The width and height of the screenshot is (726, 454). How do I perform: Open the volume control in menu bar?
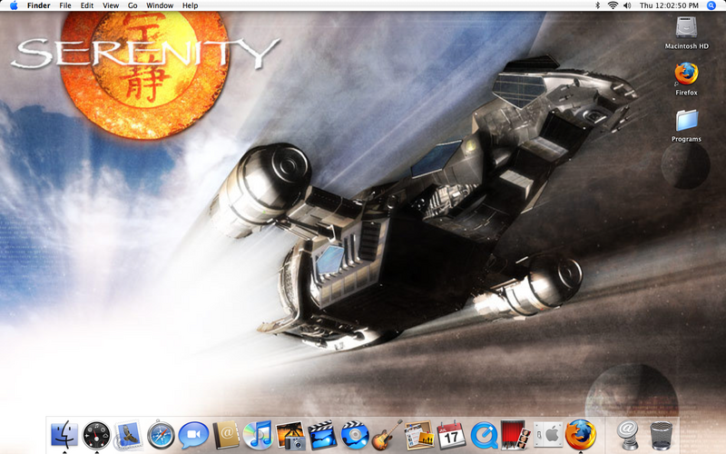pyautogui.click(x=627, y=5)
